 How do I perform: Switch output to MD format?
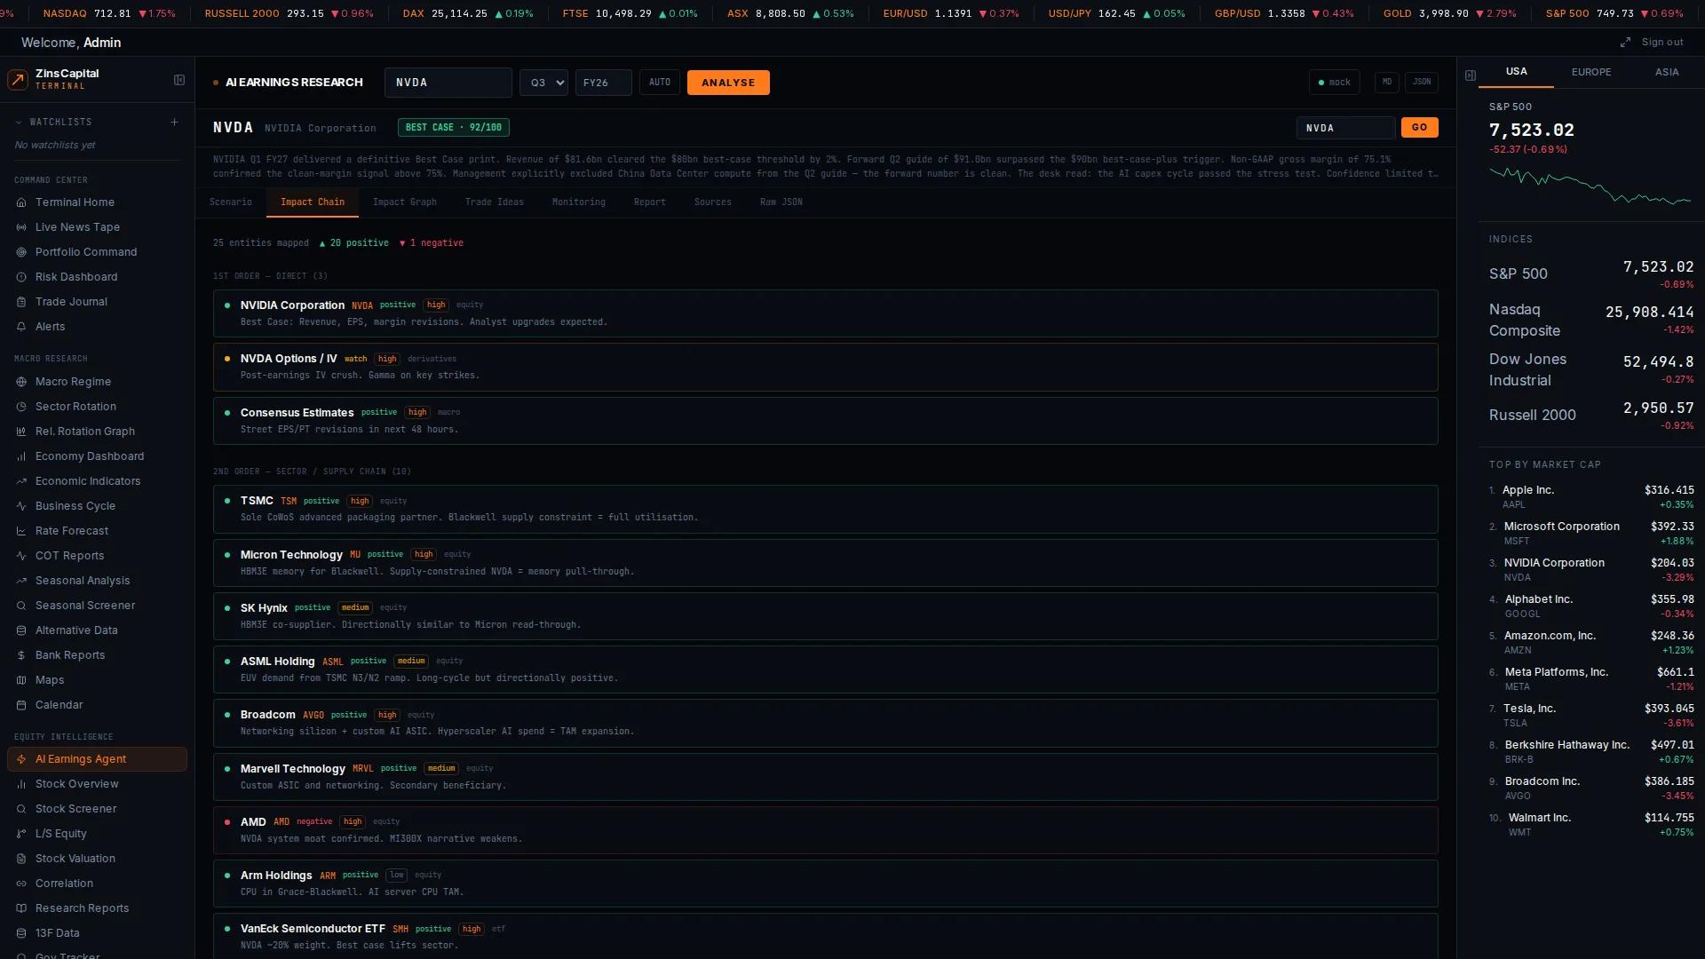(1387, 82)
